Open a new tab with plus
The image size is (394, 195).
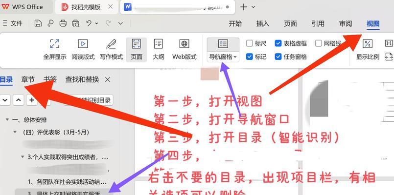coord(243,7)
